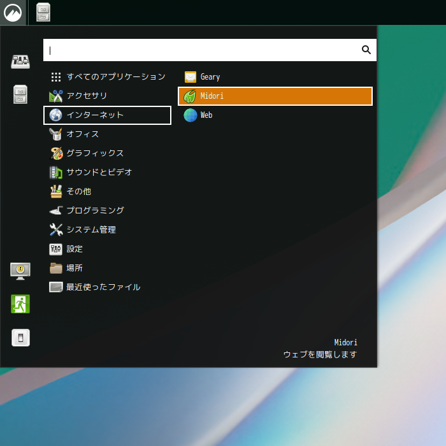Click the lock screen monitor icon
446x446 pixels.
click(20, 271)
